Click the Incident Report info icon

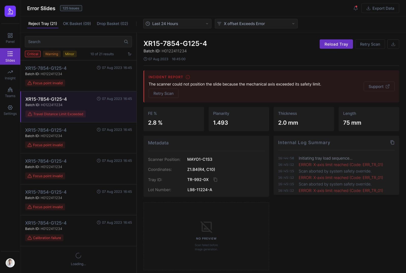(188, 77)
